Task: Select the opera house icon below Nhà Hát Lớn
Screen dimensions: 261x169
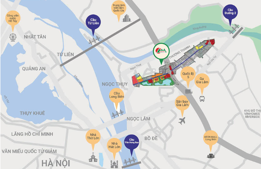Action: 114,164
